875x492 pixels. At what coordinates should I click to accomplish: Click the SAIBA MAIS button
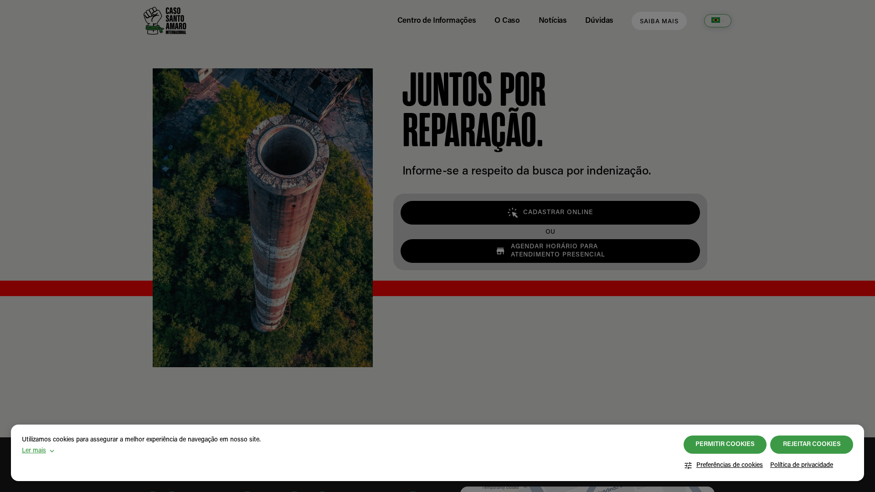click(x=659, y=21)
